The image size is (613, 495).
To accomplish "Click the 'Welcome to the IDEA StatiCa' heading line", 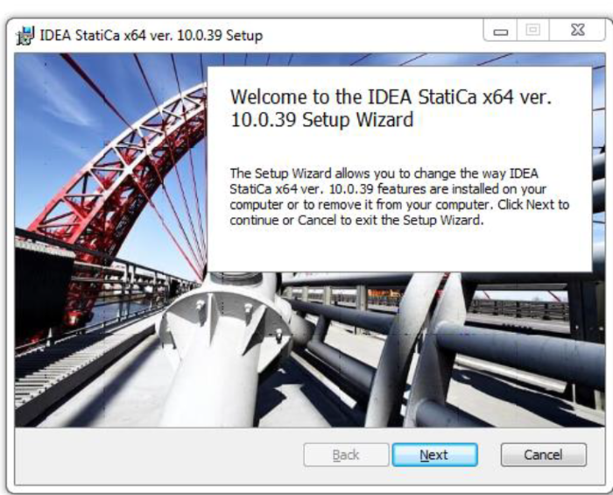I will (x=391, y=96).
